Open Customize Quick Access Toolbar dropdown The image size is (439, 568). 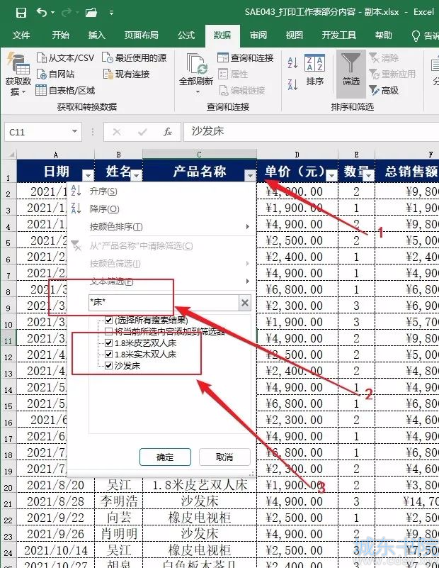[111, 13]
